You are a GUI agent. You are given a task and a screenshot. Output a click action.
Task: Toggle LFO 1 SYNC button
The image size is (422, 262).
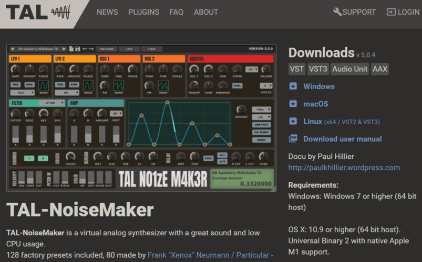(29, 84)
